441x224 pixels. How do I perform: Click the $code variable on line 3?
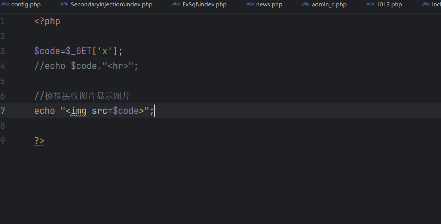[x=47, y=51]
